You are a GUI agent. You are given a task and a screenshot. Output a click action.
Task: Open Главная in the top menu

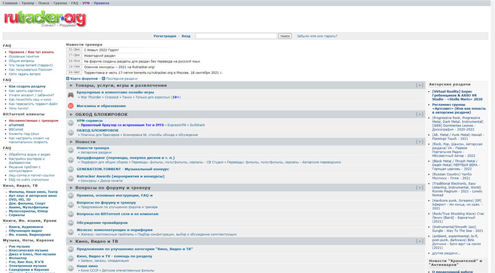pyautogui.click(x=10, y=3)
